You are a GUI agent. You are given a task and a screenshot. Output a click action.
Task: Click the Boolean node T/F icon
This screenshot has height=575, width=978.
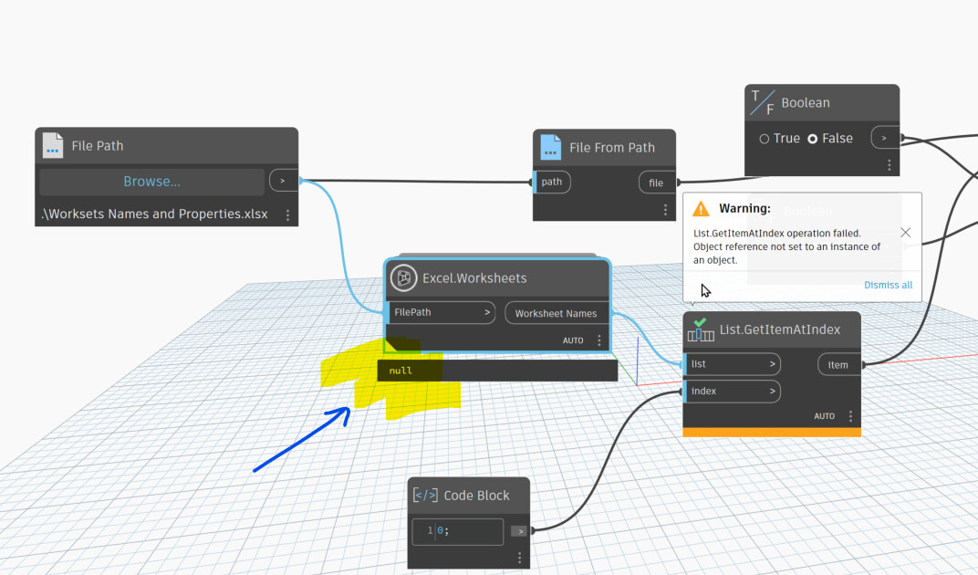(762, 102)
